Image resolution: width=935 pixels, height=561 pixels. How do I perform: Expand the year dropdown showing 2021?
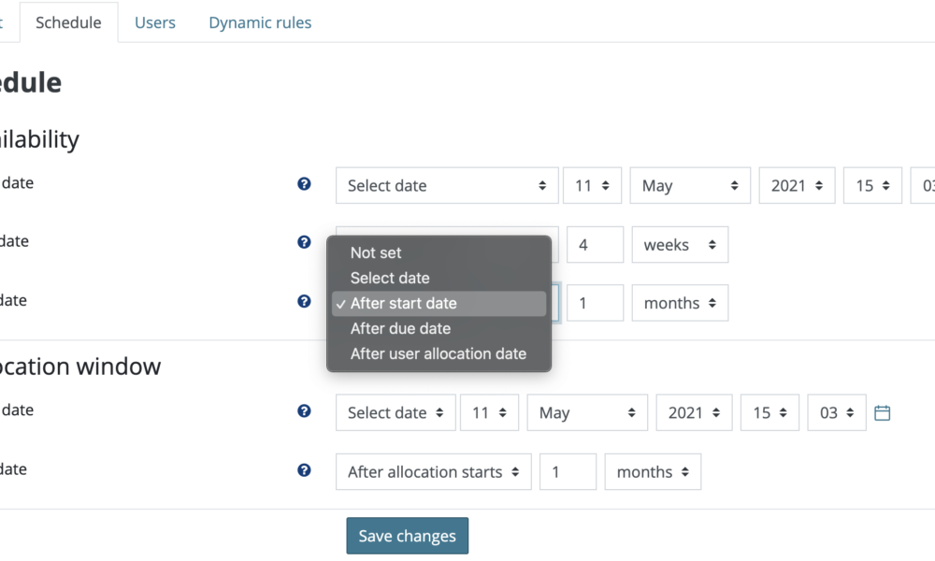tap(797, 185)
